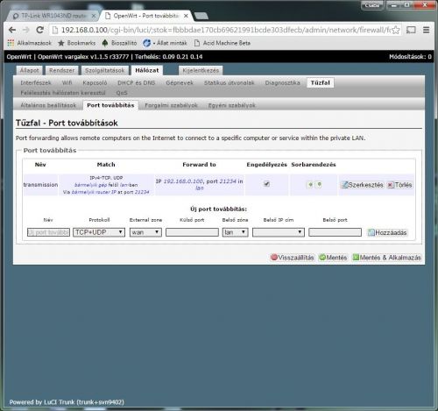438x411 pixels.
Task: Open the Protokoll TCP+UDP dropdown
Action: pyautogui.click(x=99, y=232)
